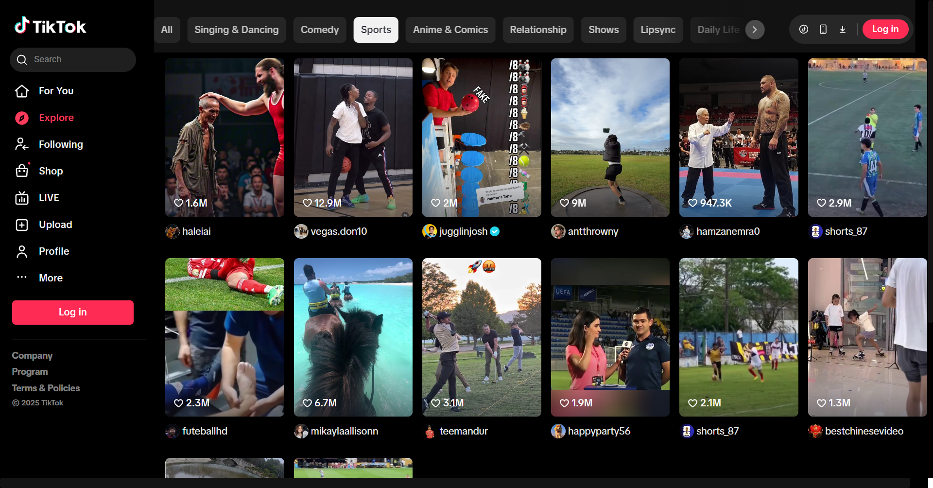Open the circular TikTok coin icon in top bar
This screenshot has width=933, height=488.
[804, 29]
